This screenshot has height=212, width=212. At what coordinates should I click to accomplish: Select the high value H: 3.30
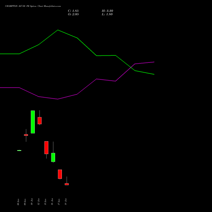point(107,11)
